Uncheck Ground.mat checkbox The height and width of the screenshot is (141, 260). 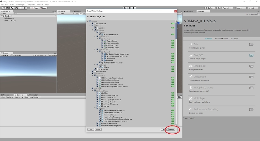click(102, 58)
